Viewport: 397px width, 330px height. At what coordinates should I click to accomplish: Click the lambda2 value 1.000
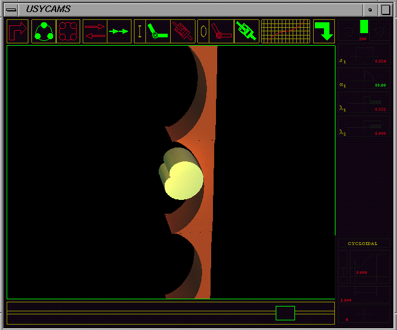[380, 134]
